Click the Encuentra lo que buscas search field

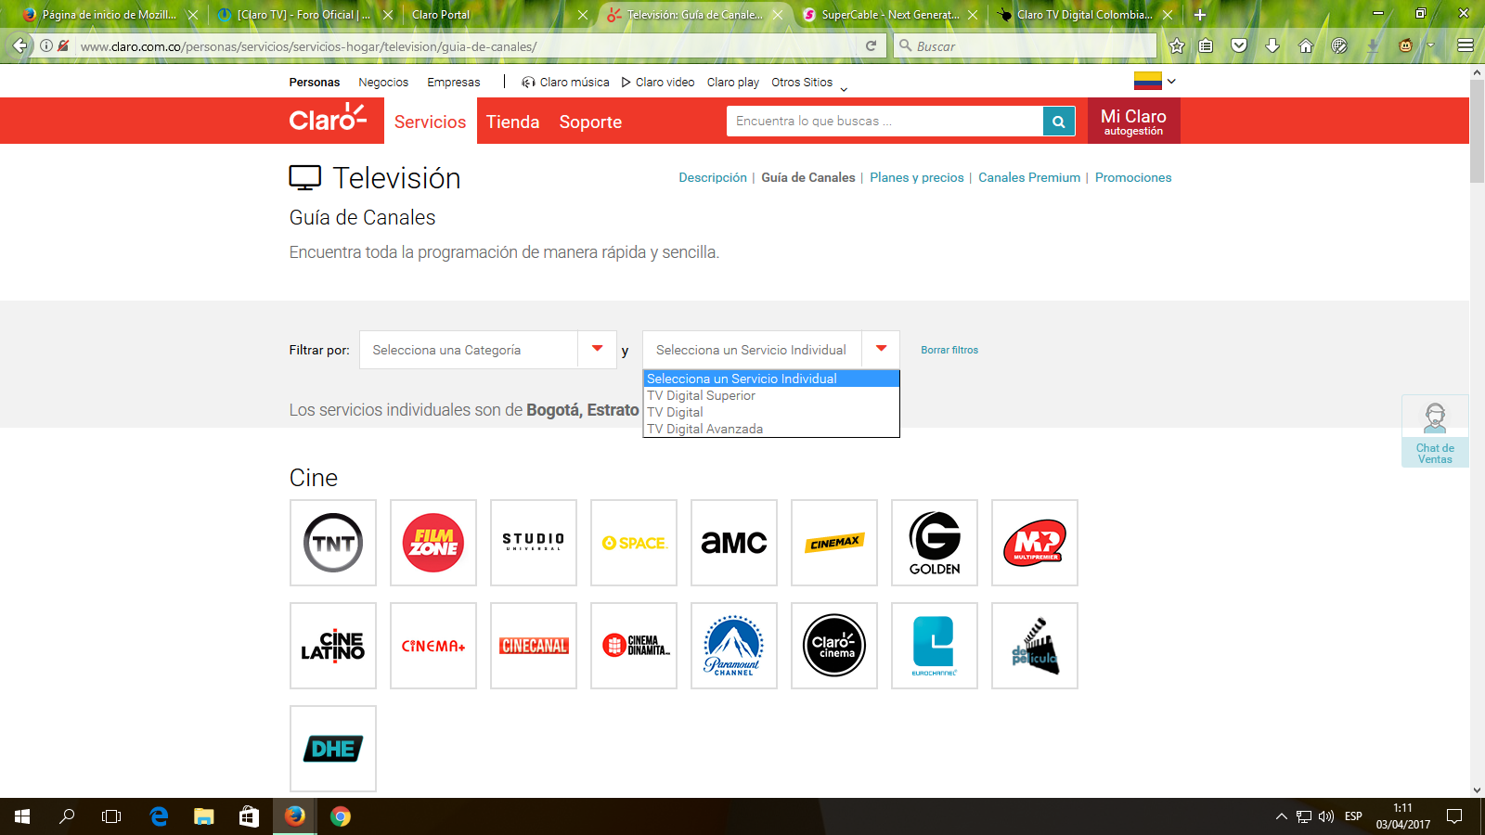coord(884,122)
